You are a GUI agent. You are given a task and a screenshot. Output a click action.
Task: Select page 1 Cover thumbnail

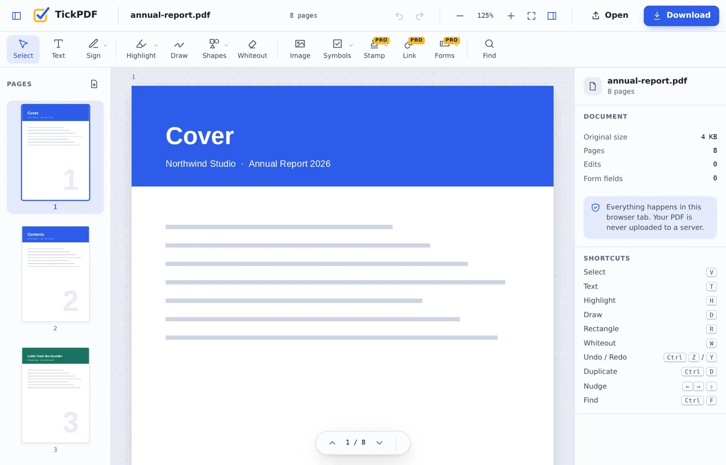coord(55,152)
